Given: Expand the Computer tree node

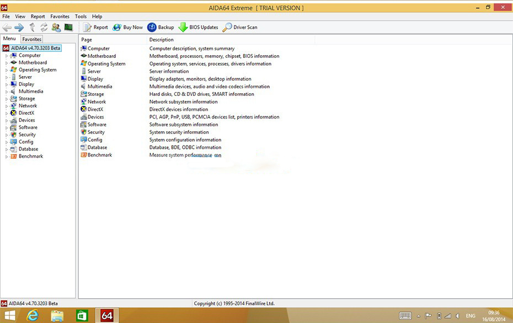Looking at the screenshot, I should point(6,56).
